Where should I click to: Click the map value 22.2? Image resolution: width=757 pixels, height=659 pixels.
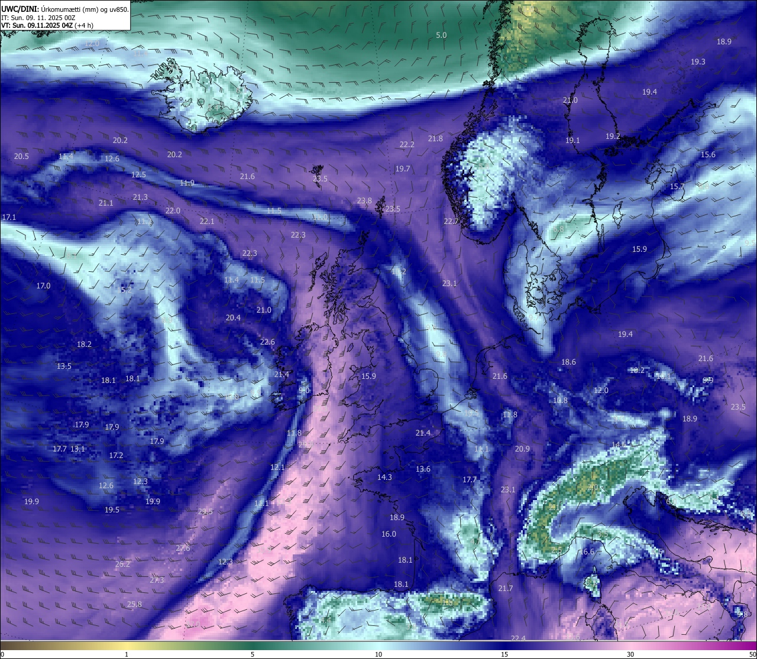[x=407, y=144]
